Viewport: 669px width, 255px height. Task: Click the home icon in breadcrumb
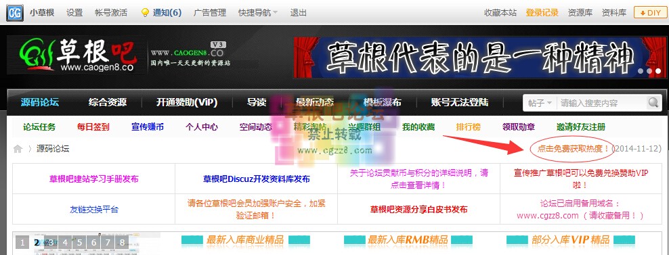(x=18, y=149)
